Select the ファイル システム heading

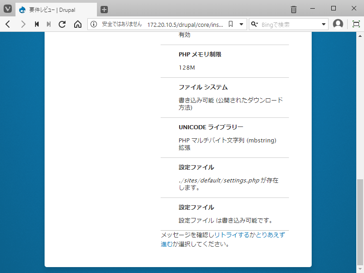pyautogui.click(x=203, y=87)
